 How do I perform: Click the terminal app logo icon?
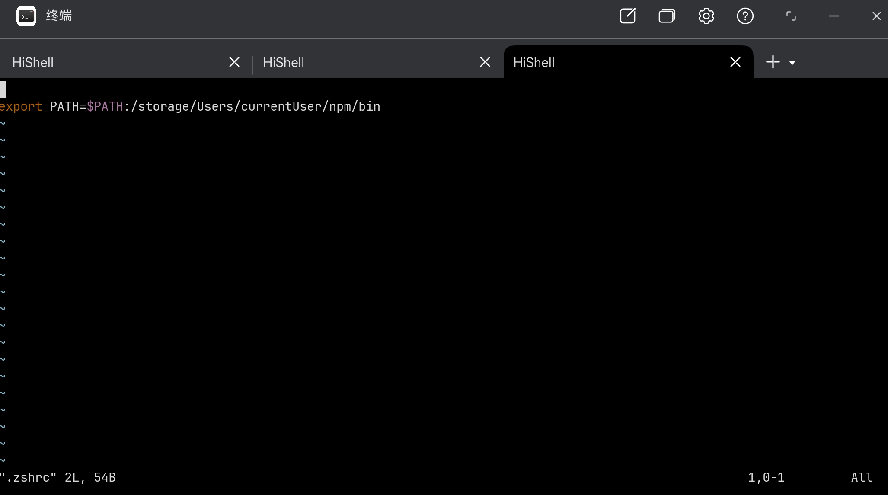[26, 16]
